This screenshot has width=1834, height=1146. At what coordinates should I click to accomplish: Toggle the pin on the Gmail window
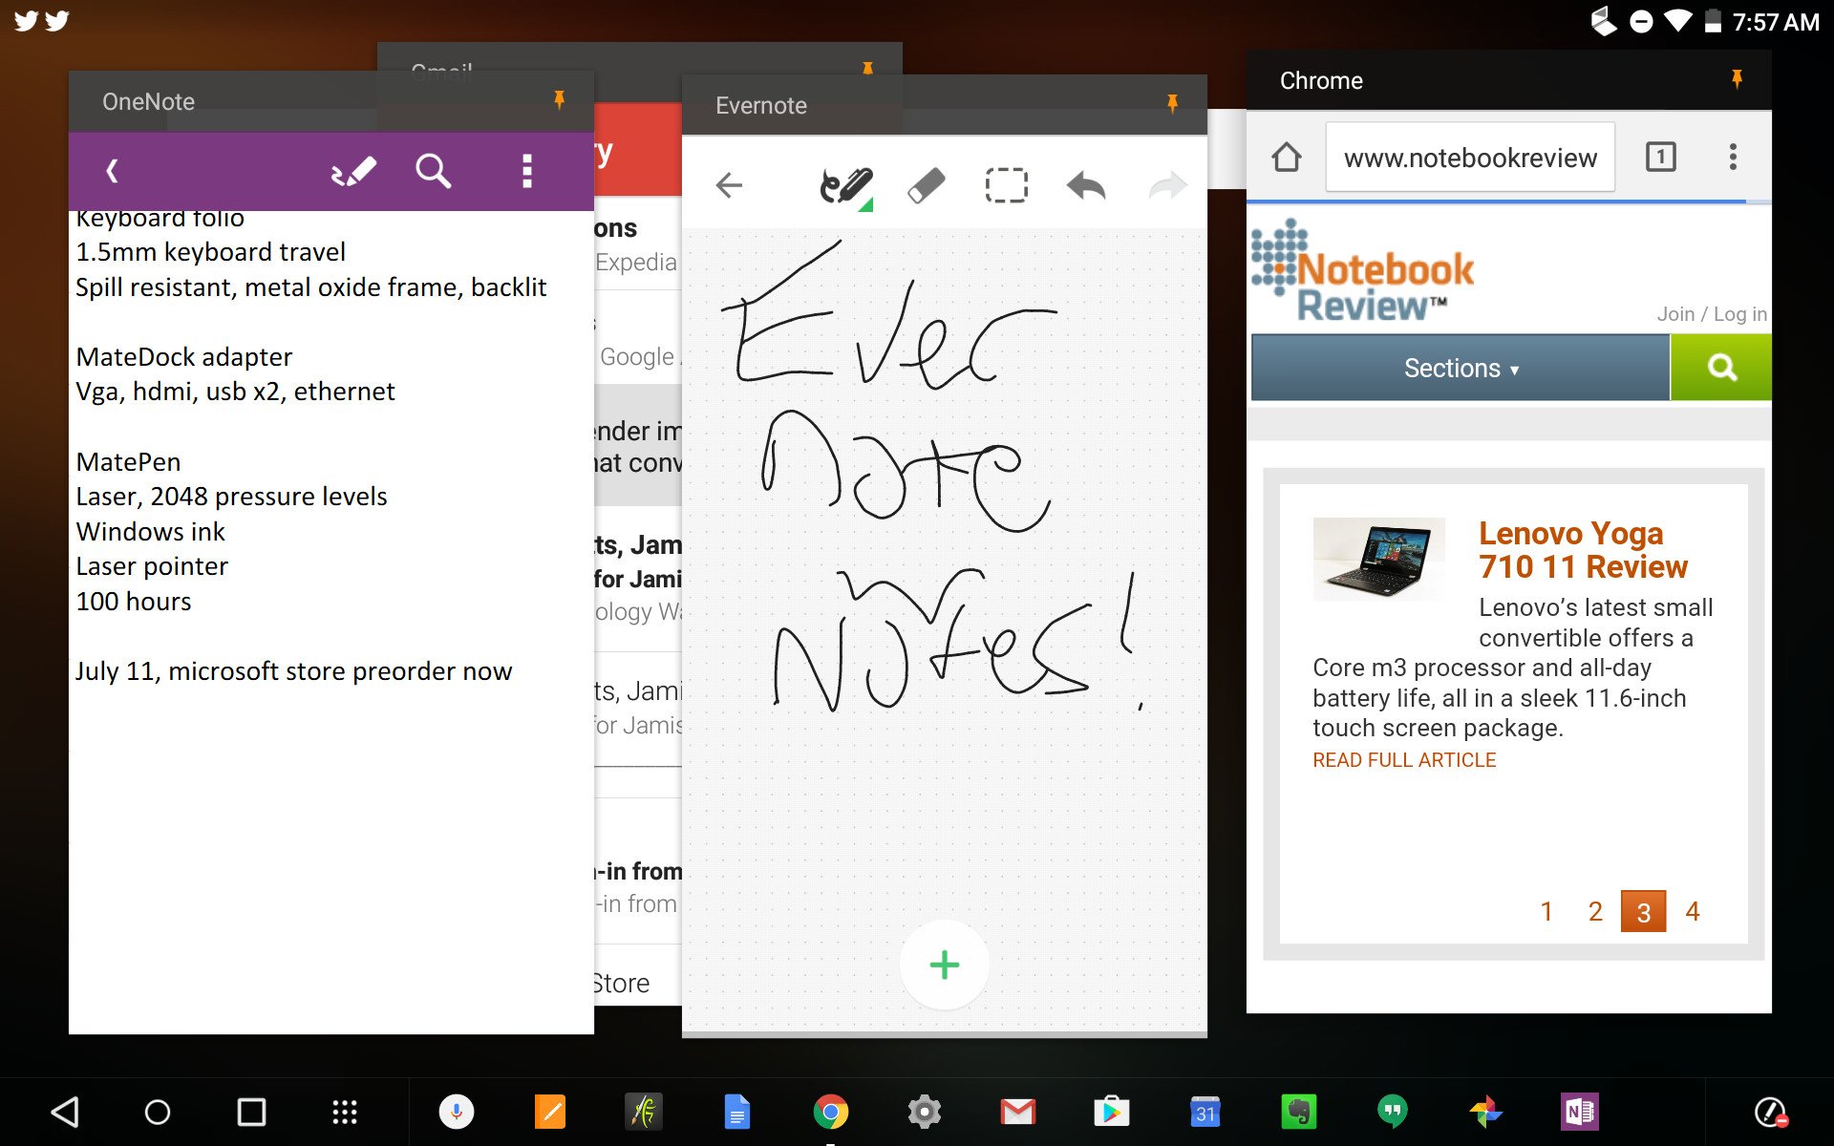tap(867, 68)
